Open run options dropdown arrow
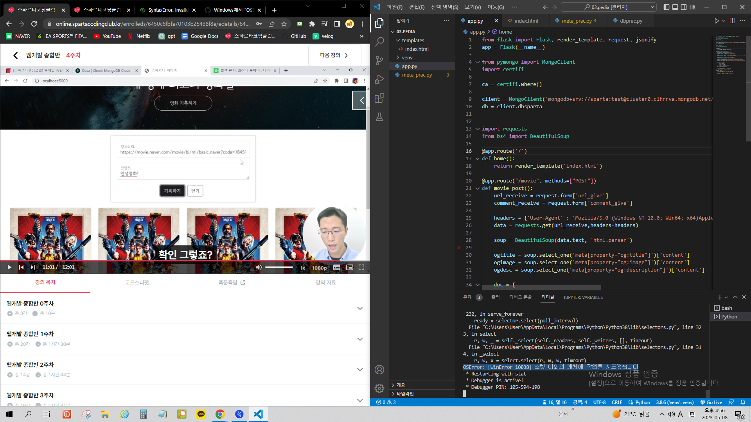This screenshot has width=751, height=422. (x=723, y=21)
